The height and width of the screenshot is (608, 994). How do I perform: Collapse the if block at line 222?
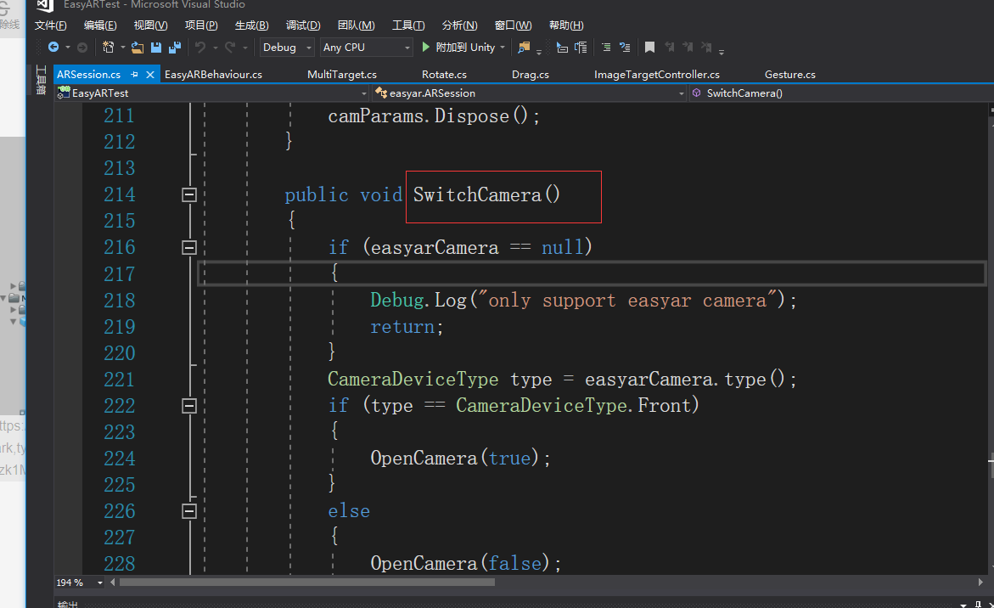189,406
